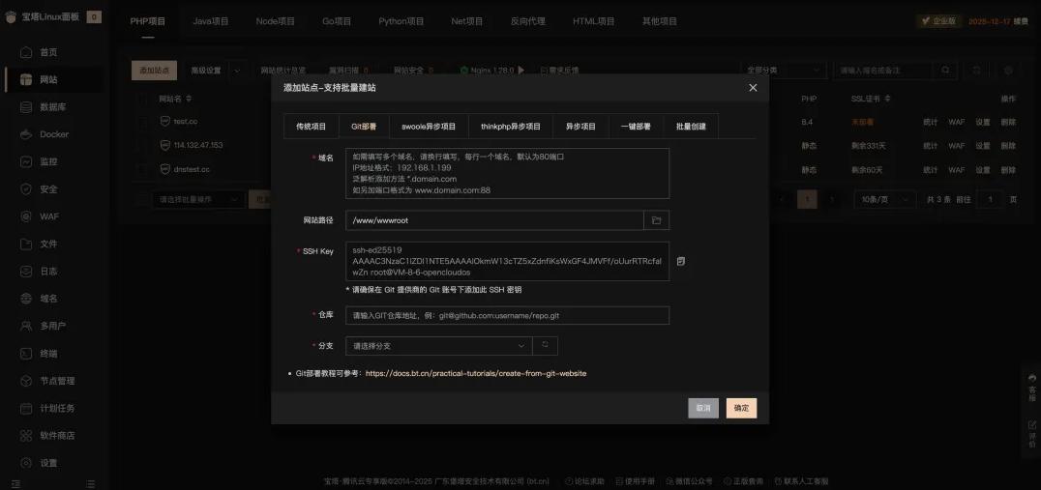Focus the 网站路径 path field

click(x=494, y=220)
